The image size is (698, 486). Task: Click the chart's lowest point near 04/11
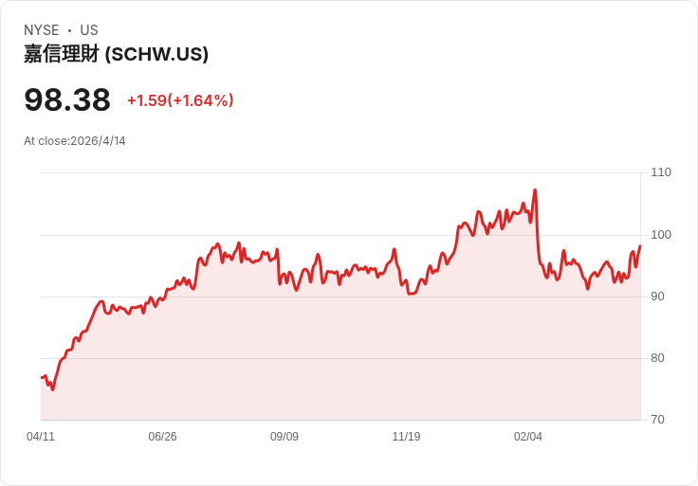53,389
